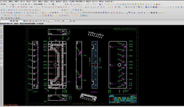
Task: Select the SECTION A-A view label
Action: click(x=95, y=92)
